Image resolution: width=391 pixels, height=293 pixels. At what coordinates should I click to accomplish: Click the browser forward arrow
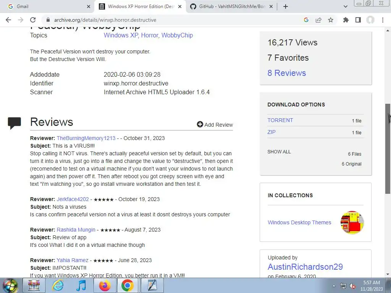tap(21, 20)
